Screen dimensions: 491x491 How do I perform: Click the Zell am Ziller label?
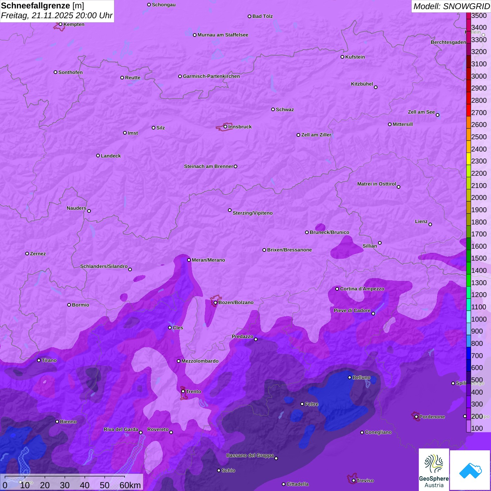point(316,135)
